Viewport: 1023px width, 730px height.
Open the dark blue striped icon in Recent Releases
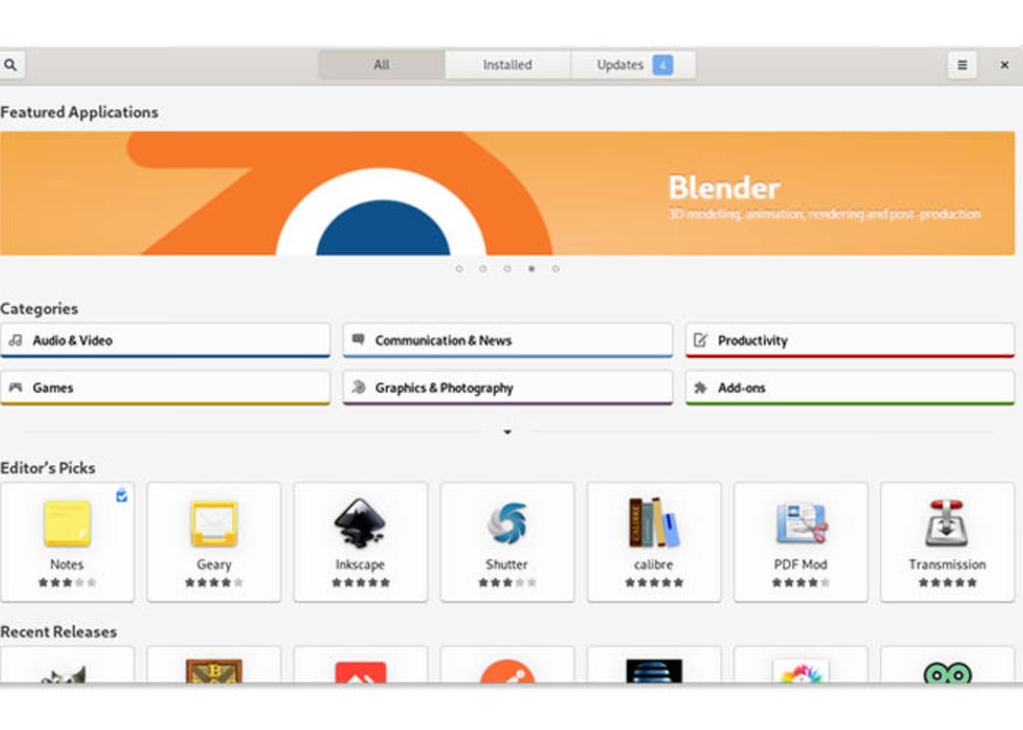tap(654, 671)
